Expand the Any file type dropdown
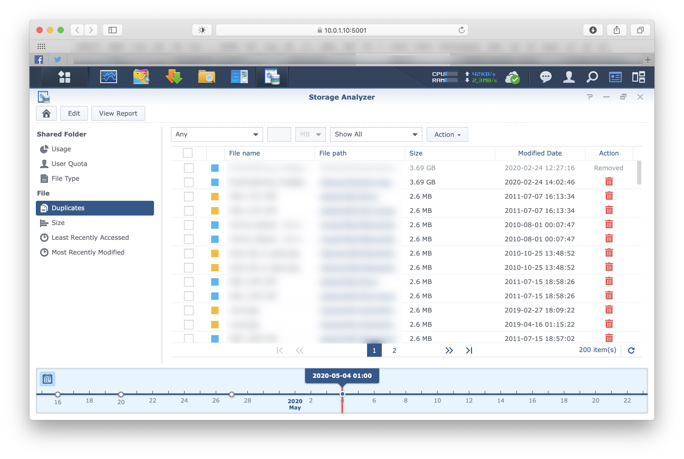The image size is (684, 459). [x=217, y=134]
